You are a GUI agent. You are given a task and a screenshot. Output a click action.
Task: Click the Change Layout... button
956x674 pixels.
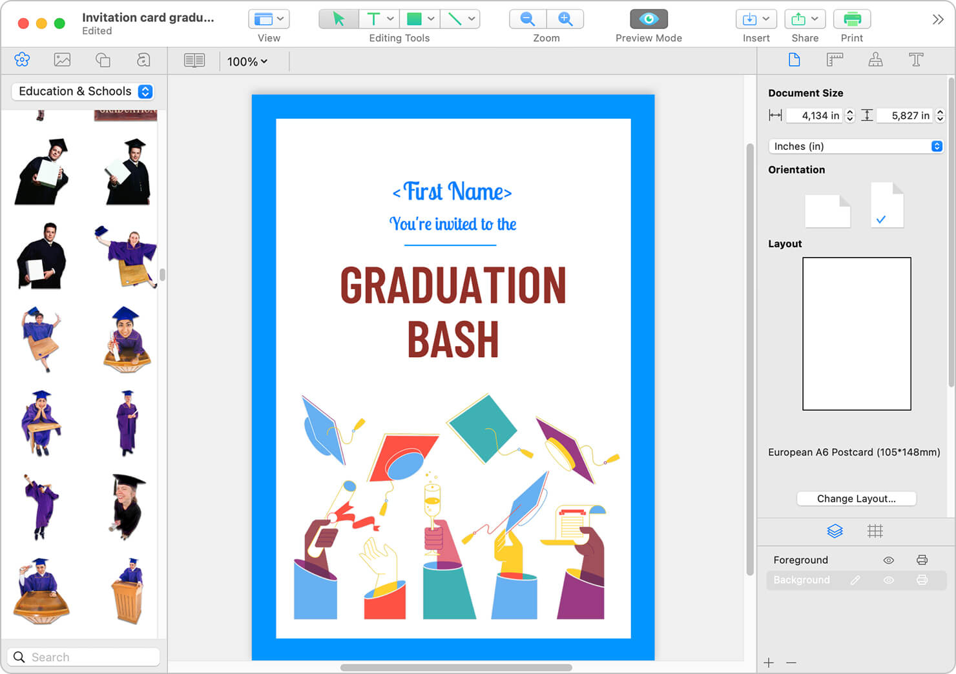[856, 498]
